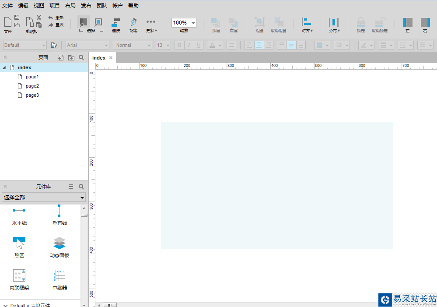437x307 pixels.
Task: Search the widget library (元件库)
Action: (81, 187)
